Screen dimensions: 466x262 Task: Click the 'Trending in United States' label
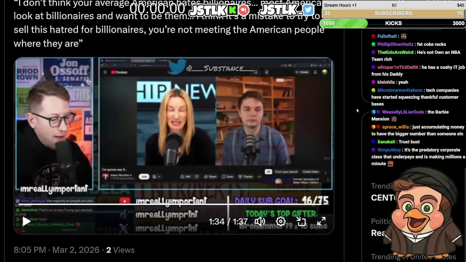coord(413,257)
